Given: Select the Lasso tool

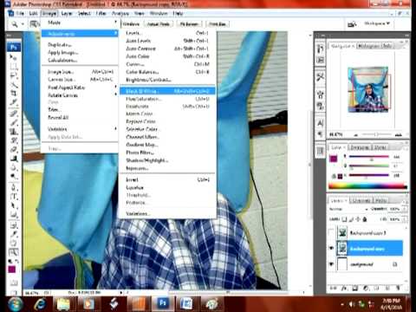Looking at the screenshot, I should pos(13,75).
